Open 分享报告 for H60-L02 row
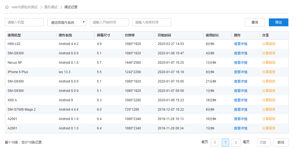This screenshot has width=293, height=149. (269, 44)
